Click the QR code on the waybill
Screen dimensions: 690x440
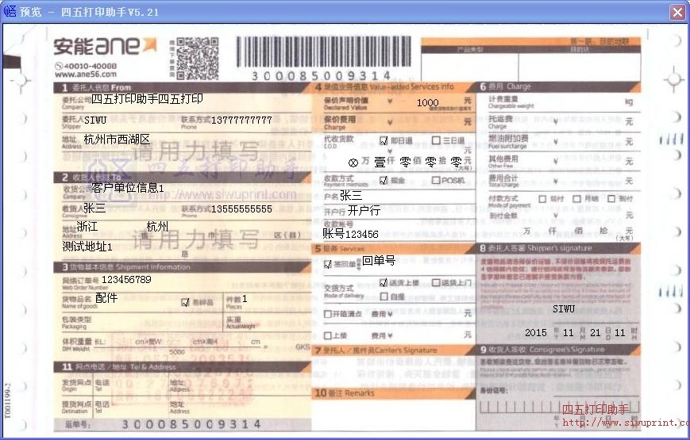pos(197,56)
